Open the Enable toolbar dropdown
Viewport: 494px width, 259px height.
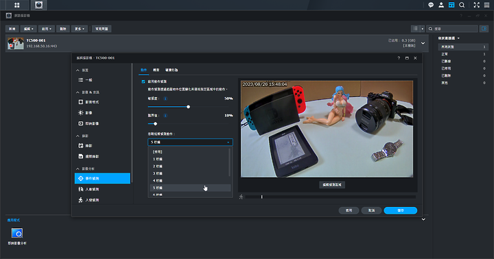tap(47, 29)
